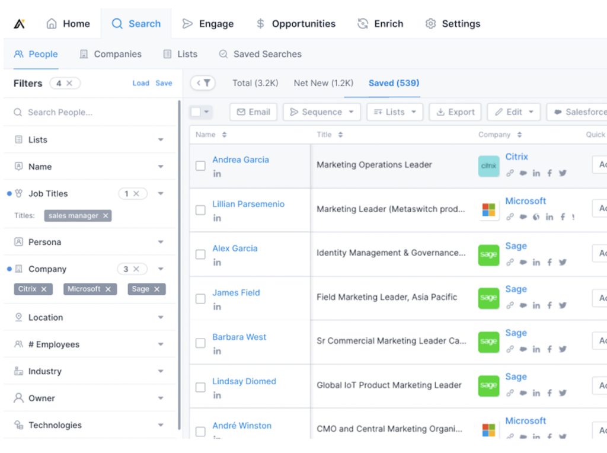This screenshot has height=453, width=607.
Task: Open Lindsay Diomed's LinkedIn icon
Action: [x=217, y=395]
